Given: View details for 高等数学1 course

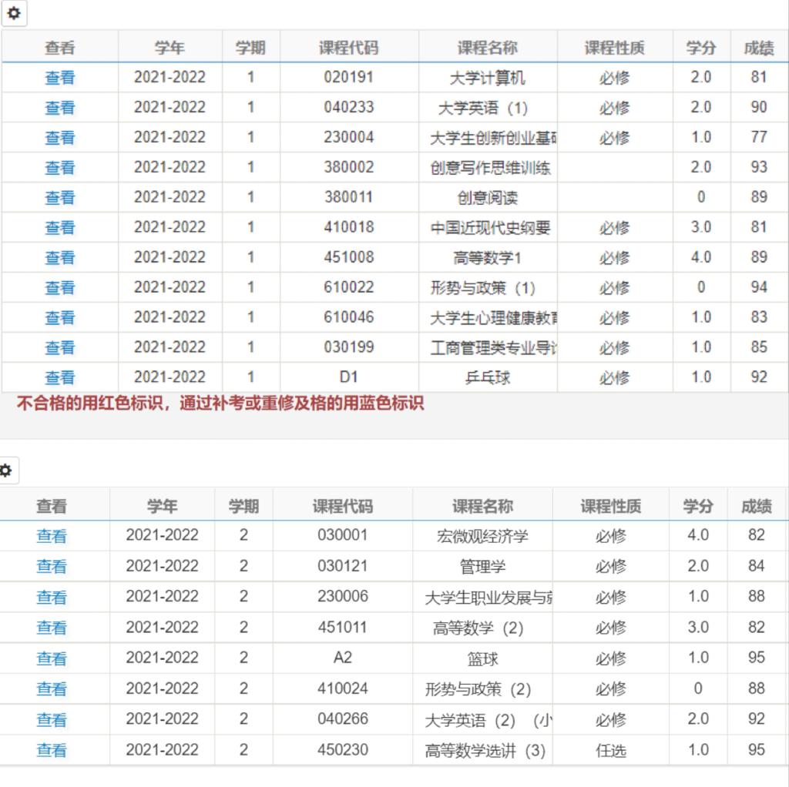Looking at the screenshot, I should [59, 257].
